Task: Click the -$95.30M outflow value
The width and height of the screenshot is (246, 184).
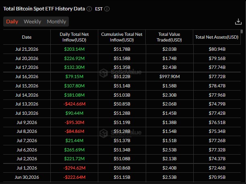Action: [74, 122]
